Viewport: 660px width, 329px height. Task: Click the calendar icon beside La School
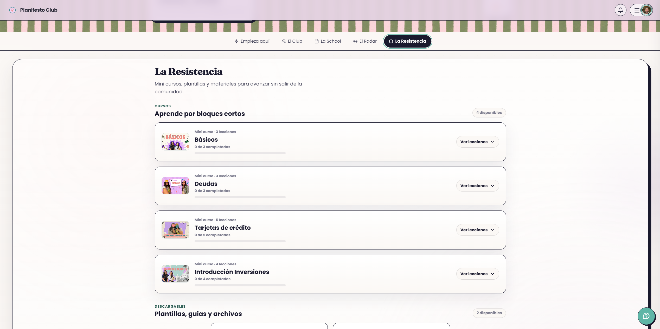(x=317, y=41)
